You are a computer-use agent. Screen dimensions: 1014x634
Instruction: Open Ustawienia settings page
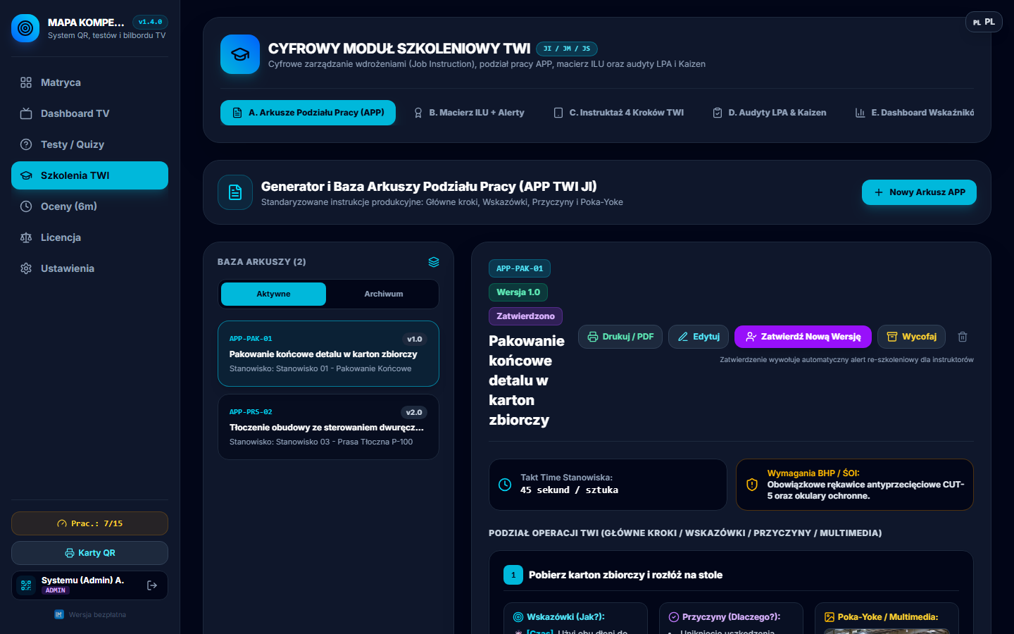click(89, 268)
